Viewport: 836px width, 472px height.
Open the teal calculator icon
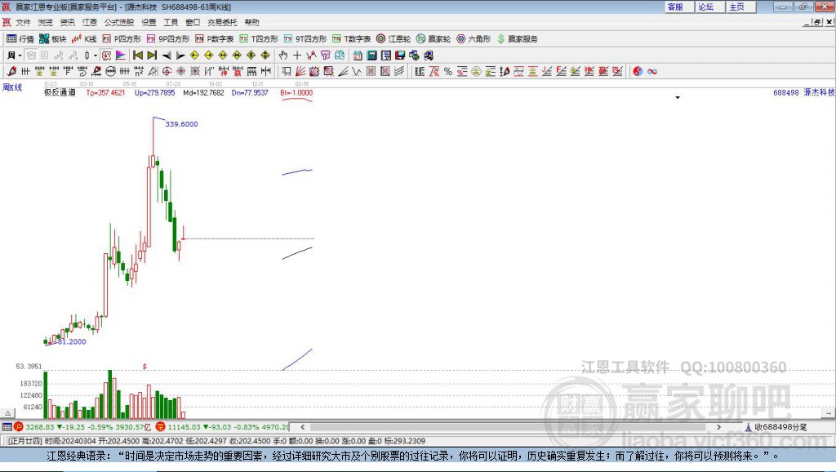coord(371,56)
